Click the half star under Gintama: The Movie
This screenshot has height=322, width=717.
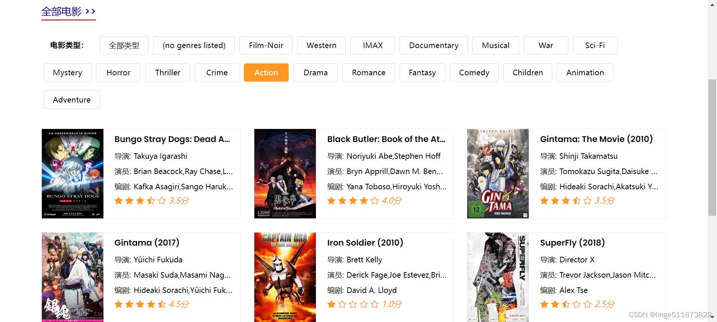coord(577,201)
